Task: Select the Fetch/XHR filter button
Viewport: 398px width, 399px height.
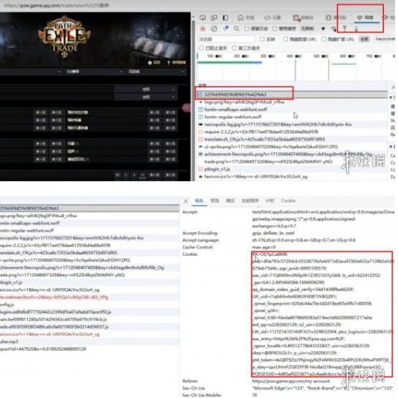Action: [385, 39]
